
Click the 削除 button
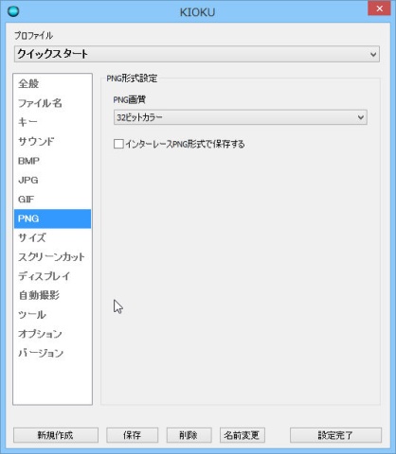coord(189,435)
